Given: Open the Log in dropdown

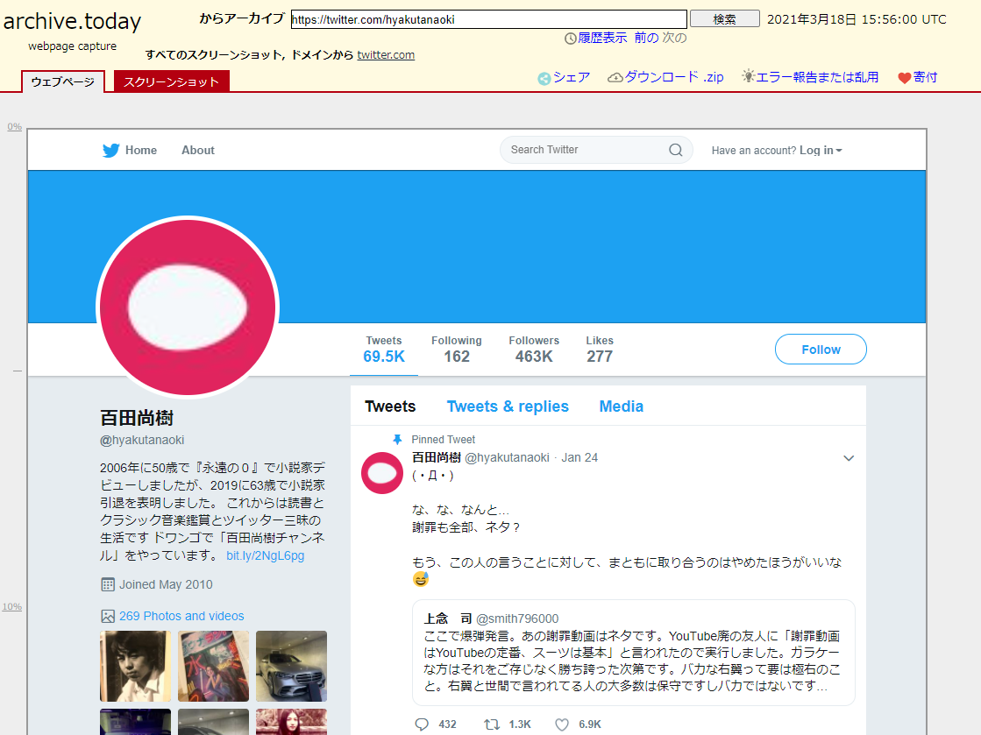Looking at the screenshot, I should click(x=821, y=150).
